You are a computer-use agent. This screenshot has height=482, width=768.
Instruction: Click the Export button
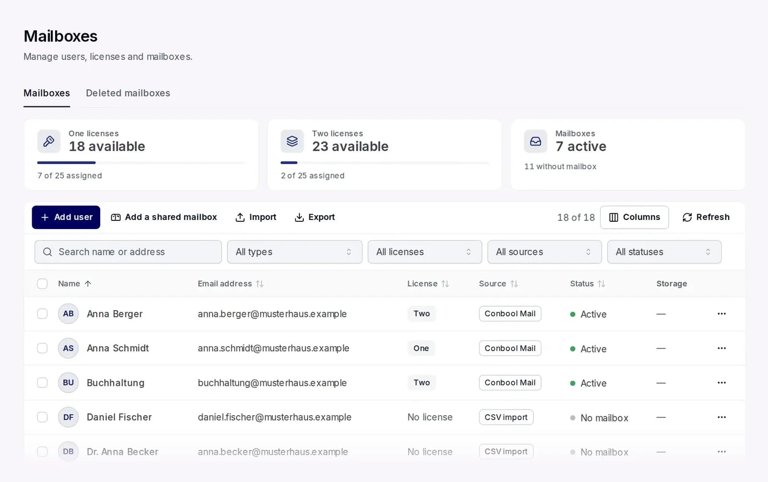coord(315,217)
